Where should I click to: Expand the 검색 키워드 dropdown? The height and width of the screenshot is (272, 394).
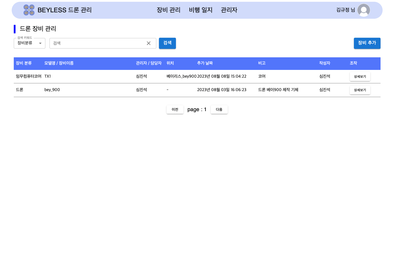(x=30, y=43)
